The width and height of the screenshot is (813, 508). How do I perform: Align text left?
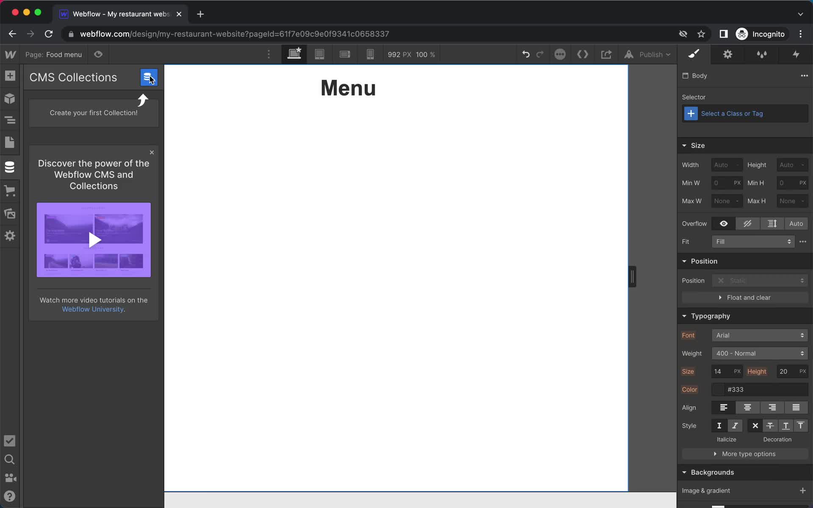click(724, 407)
